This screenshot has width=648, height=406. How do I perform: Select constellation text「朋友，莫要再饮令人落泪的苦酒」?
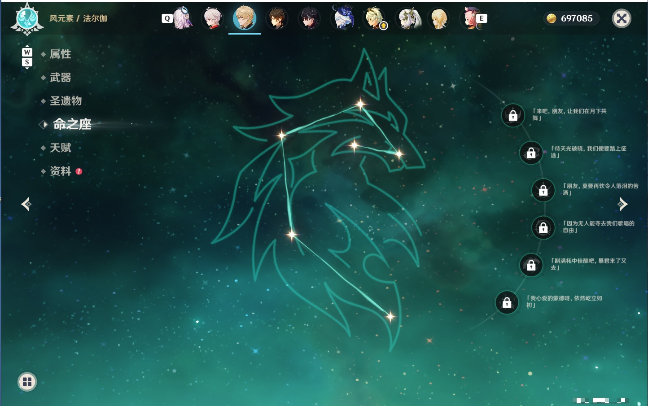coord(600,189)
